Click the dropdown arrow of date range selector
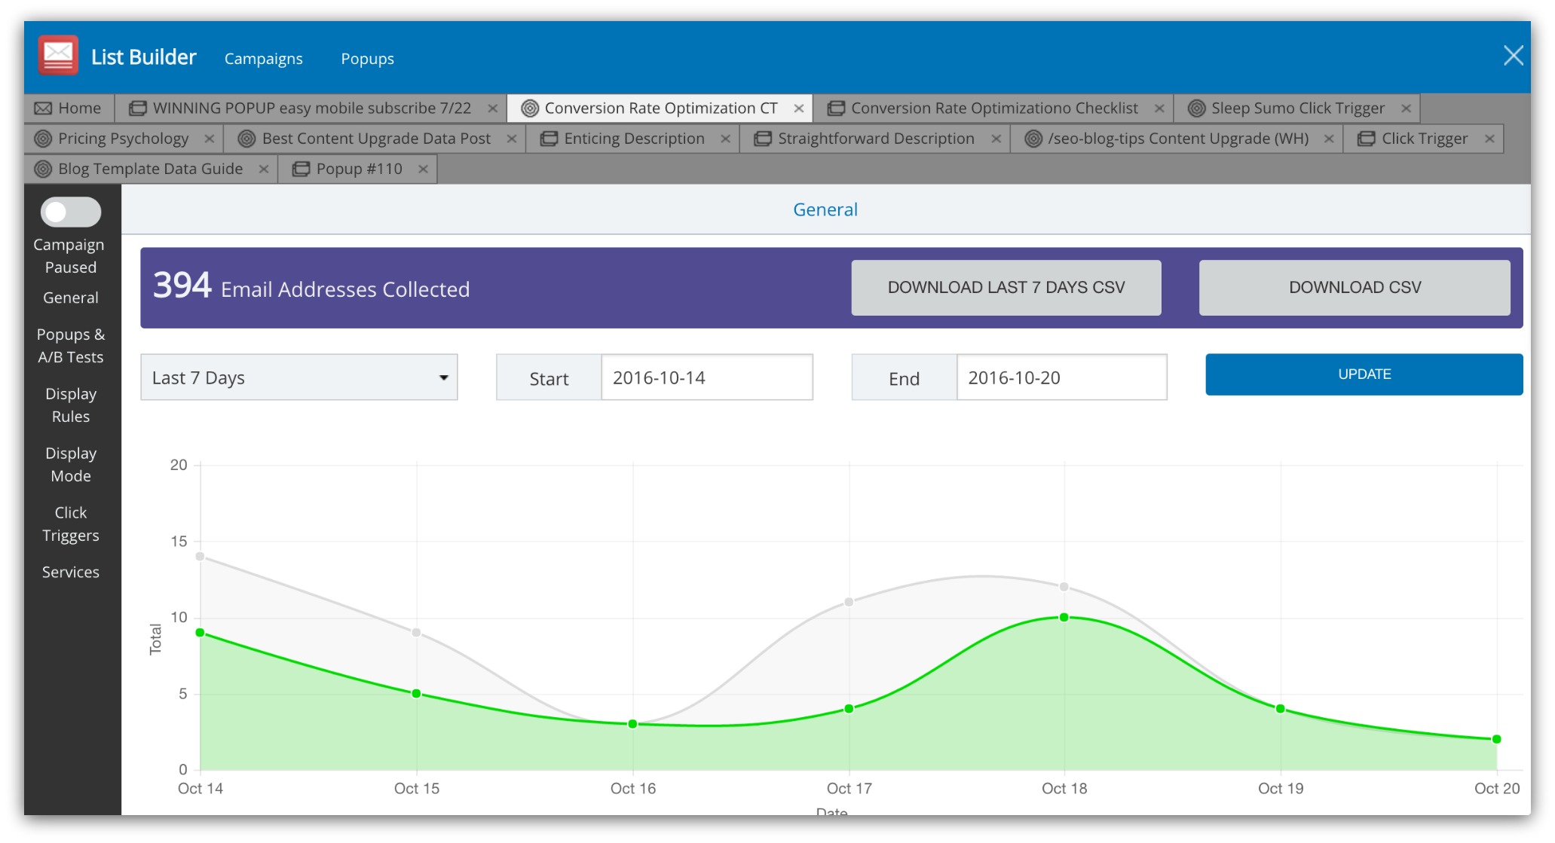1555x843 pixels. (444, 377)
